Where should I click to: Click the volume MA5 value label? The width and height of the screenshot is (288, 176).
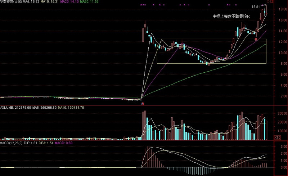click(x=43, y=107)
